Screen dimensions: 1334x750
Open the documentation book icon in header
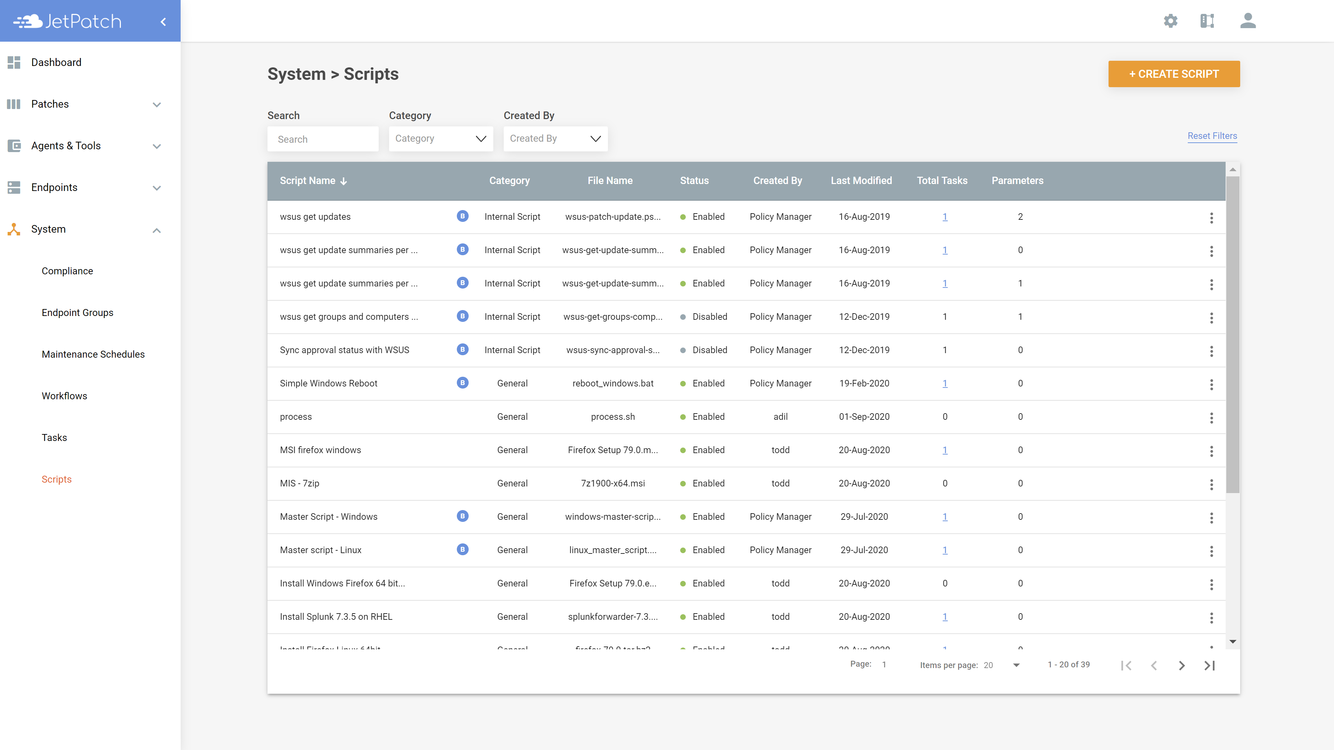1207,21
